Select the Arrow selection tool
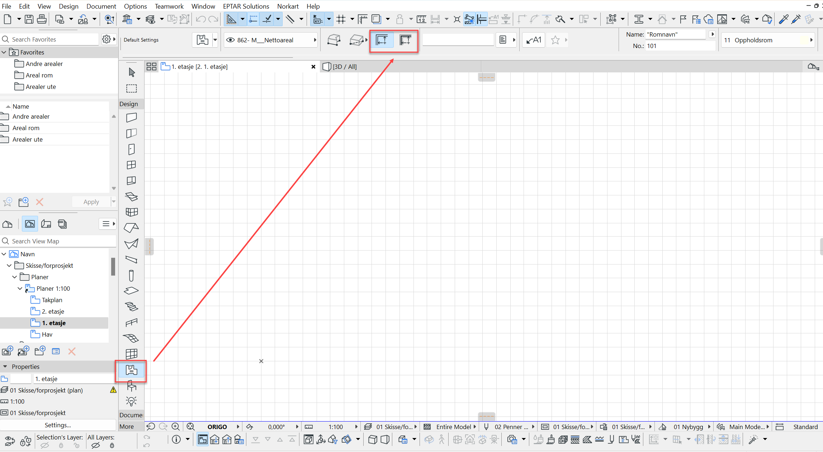Screen dimensions: 823x452 pyautogui.click(x=132, y=72)
